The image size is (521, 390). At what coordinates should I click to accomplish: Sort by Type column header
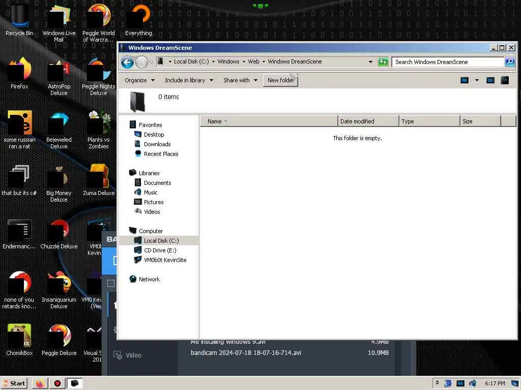click(429, 121)
